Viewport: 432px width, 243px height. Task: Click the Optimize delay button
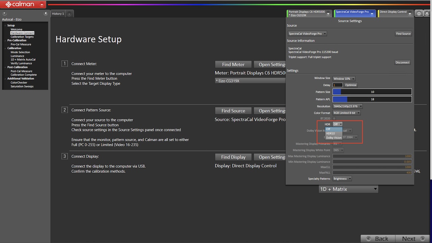click(x=351, y=85)
